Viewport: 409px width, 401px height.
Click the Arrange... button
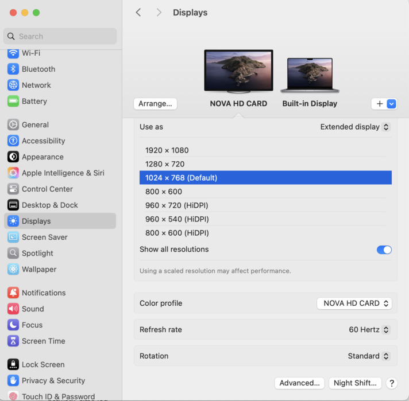pos(155,104)
